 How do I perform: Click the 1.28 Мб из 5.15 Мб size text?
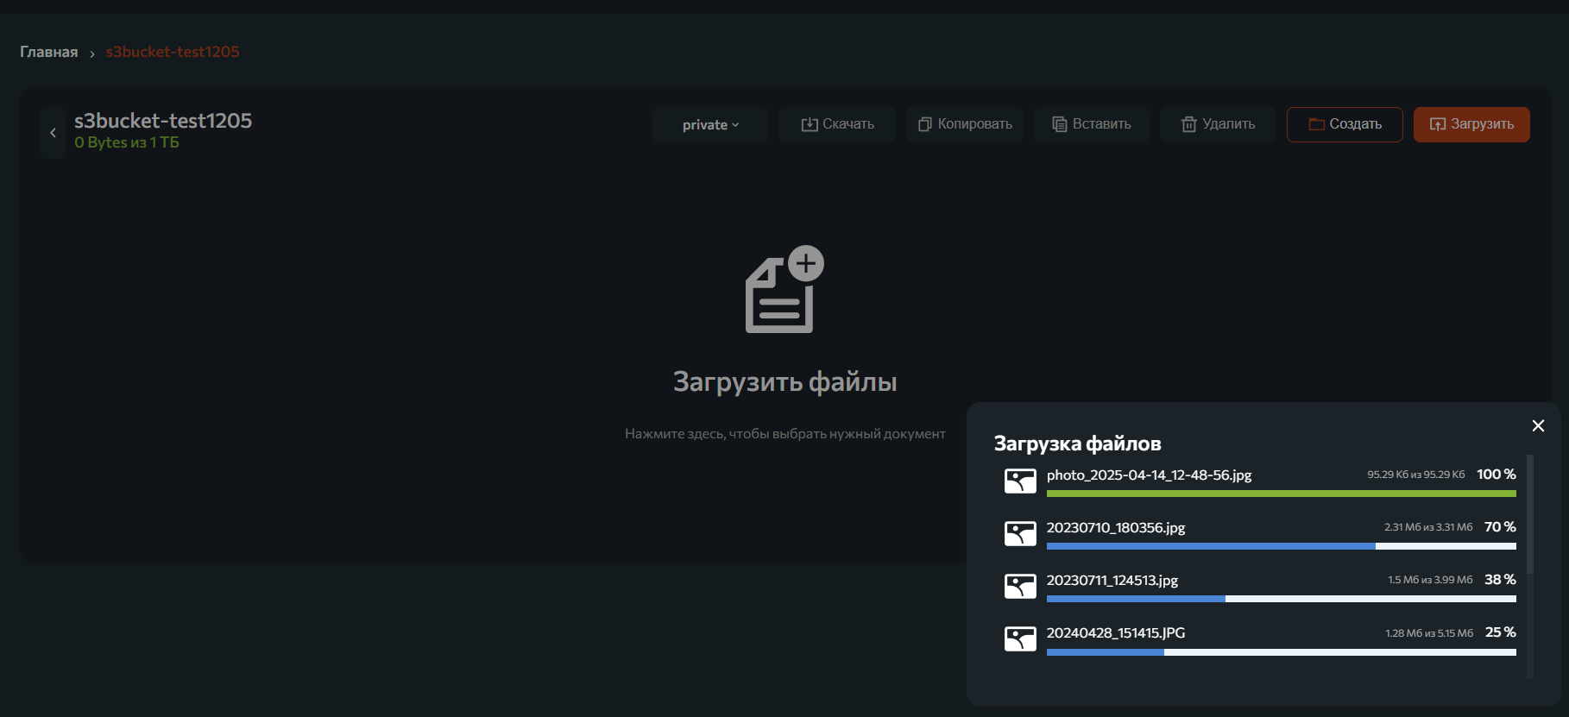(x=1429, y=633)
